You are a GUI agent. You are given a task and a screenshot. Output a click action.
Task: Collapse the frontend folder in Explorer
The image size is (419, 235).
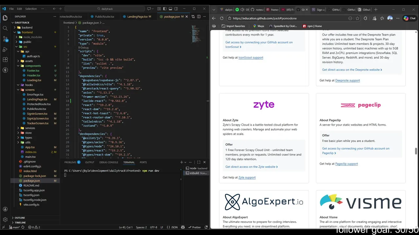[27, 32]
